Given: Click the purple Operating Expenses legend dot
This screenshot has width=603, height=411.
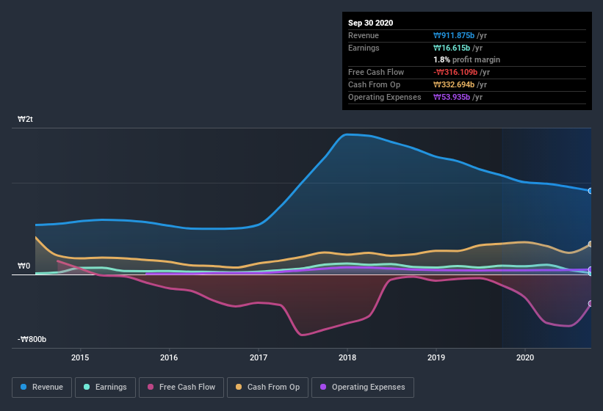Looking at the screenshot, I should [x=324, y=387].
